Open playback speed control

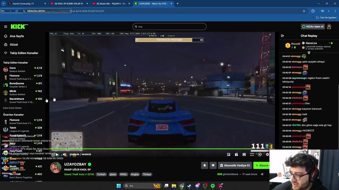coord(260,155)
